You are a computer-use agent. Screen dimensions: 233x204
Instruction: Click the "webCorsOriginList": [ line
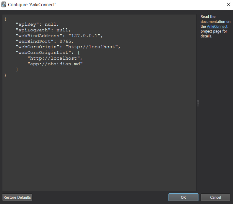(x=48, y=52)
